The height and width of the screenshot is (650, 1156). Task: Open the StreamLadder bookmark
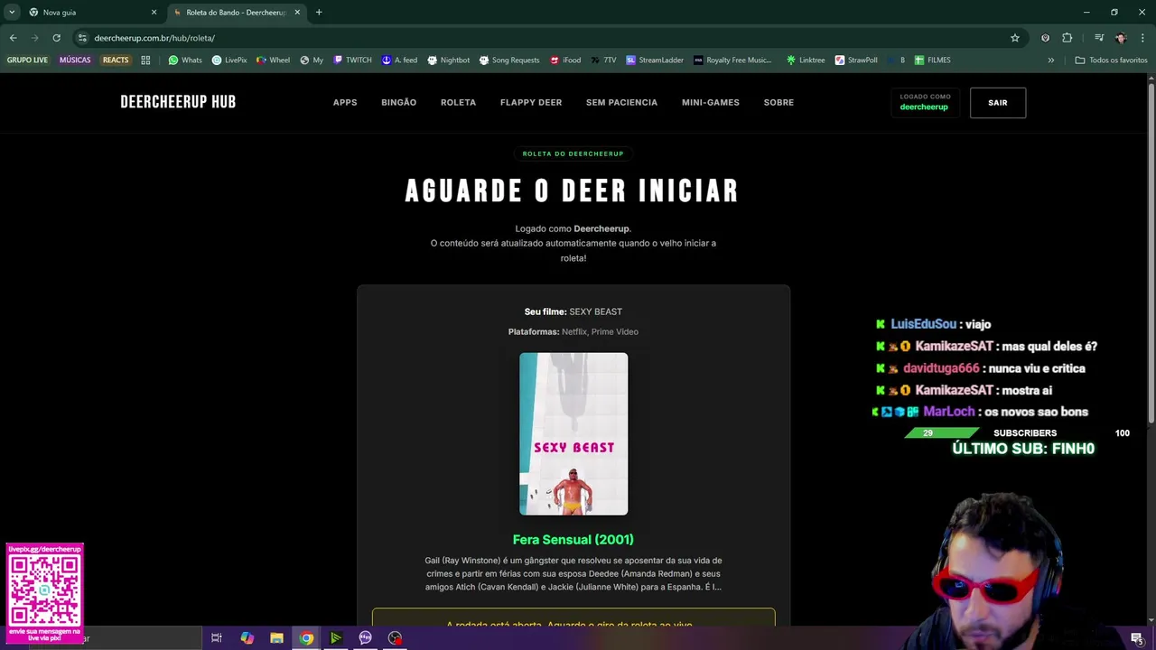click(x=655, y=60)
